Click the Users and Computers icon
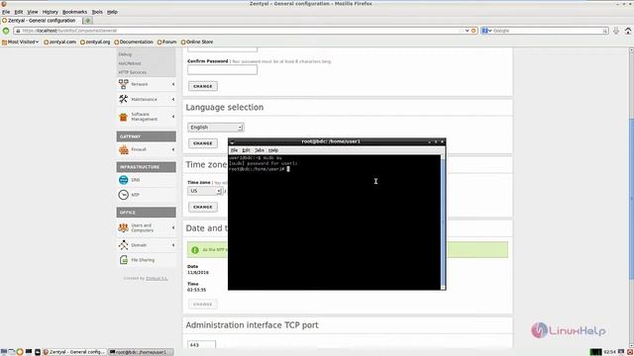The height and width of the screenshot is (356, 634). pos(123,227)
